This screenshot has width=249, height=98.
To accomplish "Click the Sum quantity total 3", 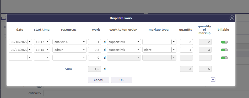I will click(x=186, y=69).
